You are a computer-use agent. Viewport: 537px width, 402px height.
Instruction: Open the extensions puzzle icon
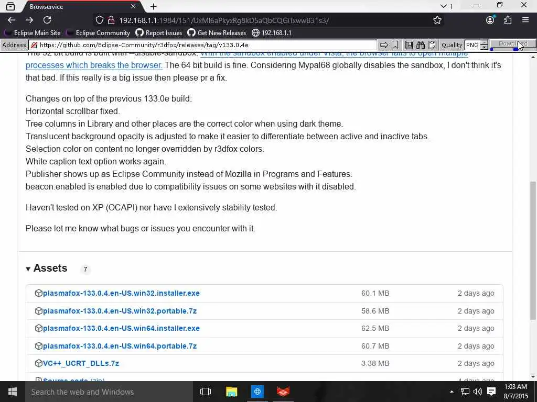[x=508, y=20]
